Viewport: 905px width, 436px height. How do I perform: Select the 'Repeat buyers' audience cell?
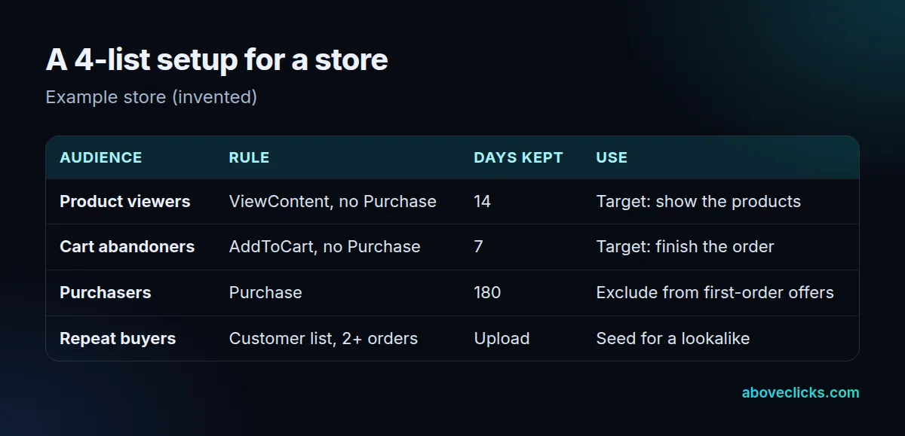click(118, 339)
